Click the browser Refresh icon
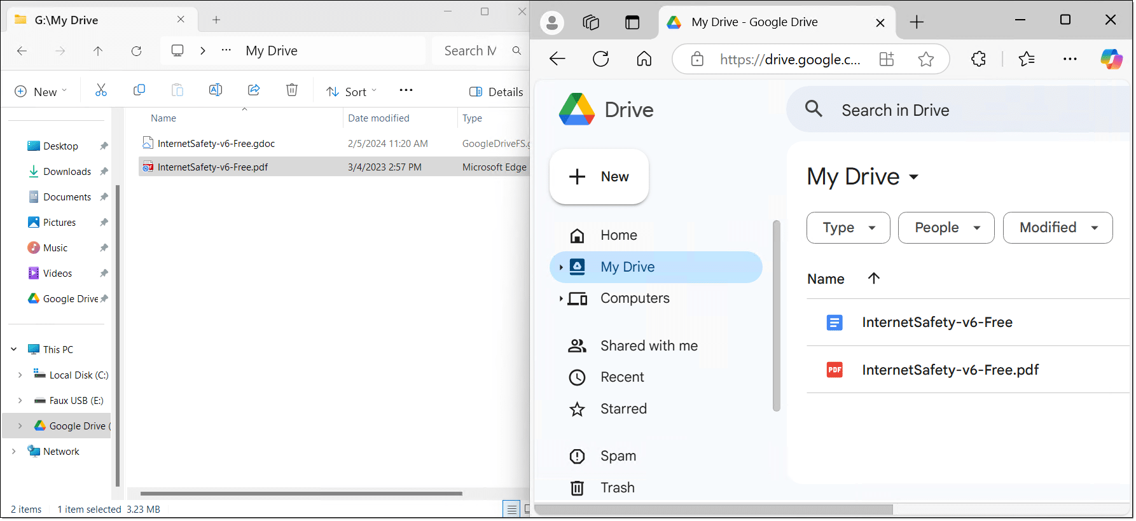Image resolution: width=1136 pixels, height=521 pixels. point(600,59)
